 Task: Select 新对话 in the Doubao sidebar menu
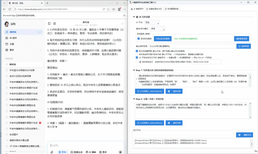coord(23,32)
